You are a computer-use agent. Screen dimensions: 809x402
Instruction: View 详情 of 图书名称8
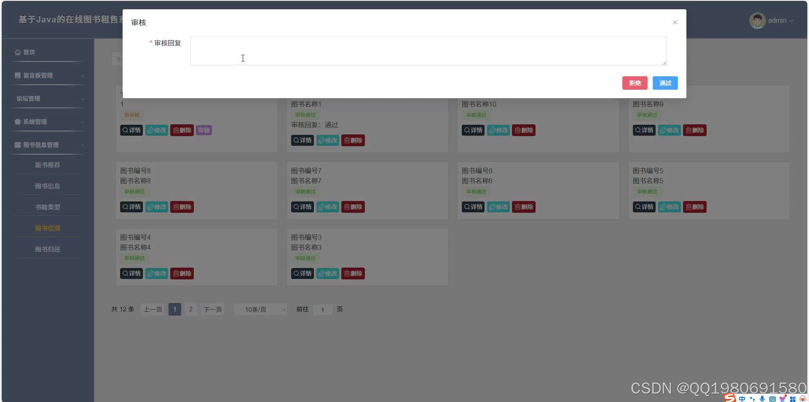click(x=131, y=207)
